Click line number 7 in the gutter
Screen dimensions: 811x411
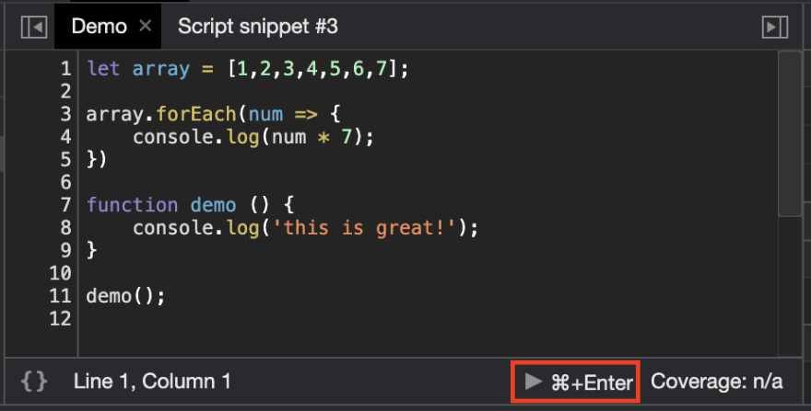(65, 205)
